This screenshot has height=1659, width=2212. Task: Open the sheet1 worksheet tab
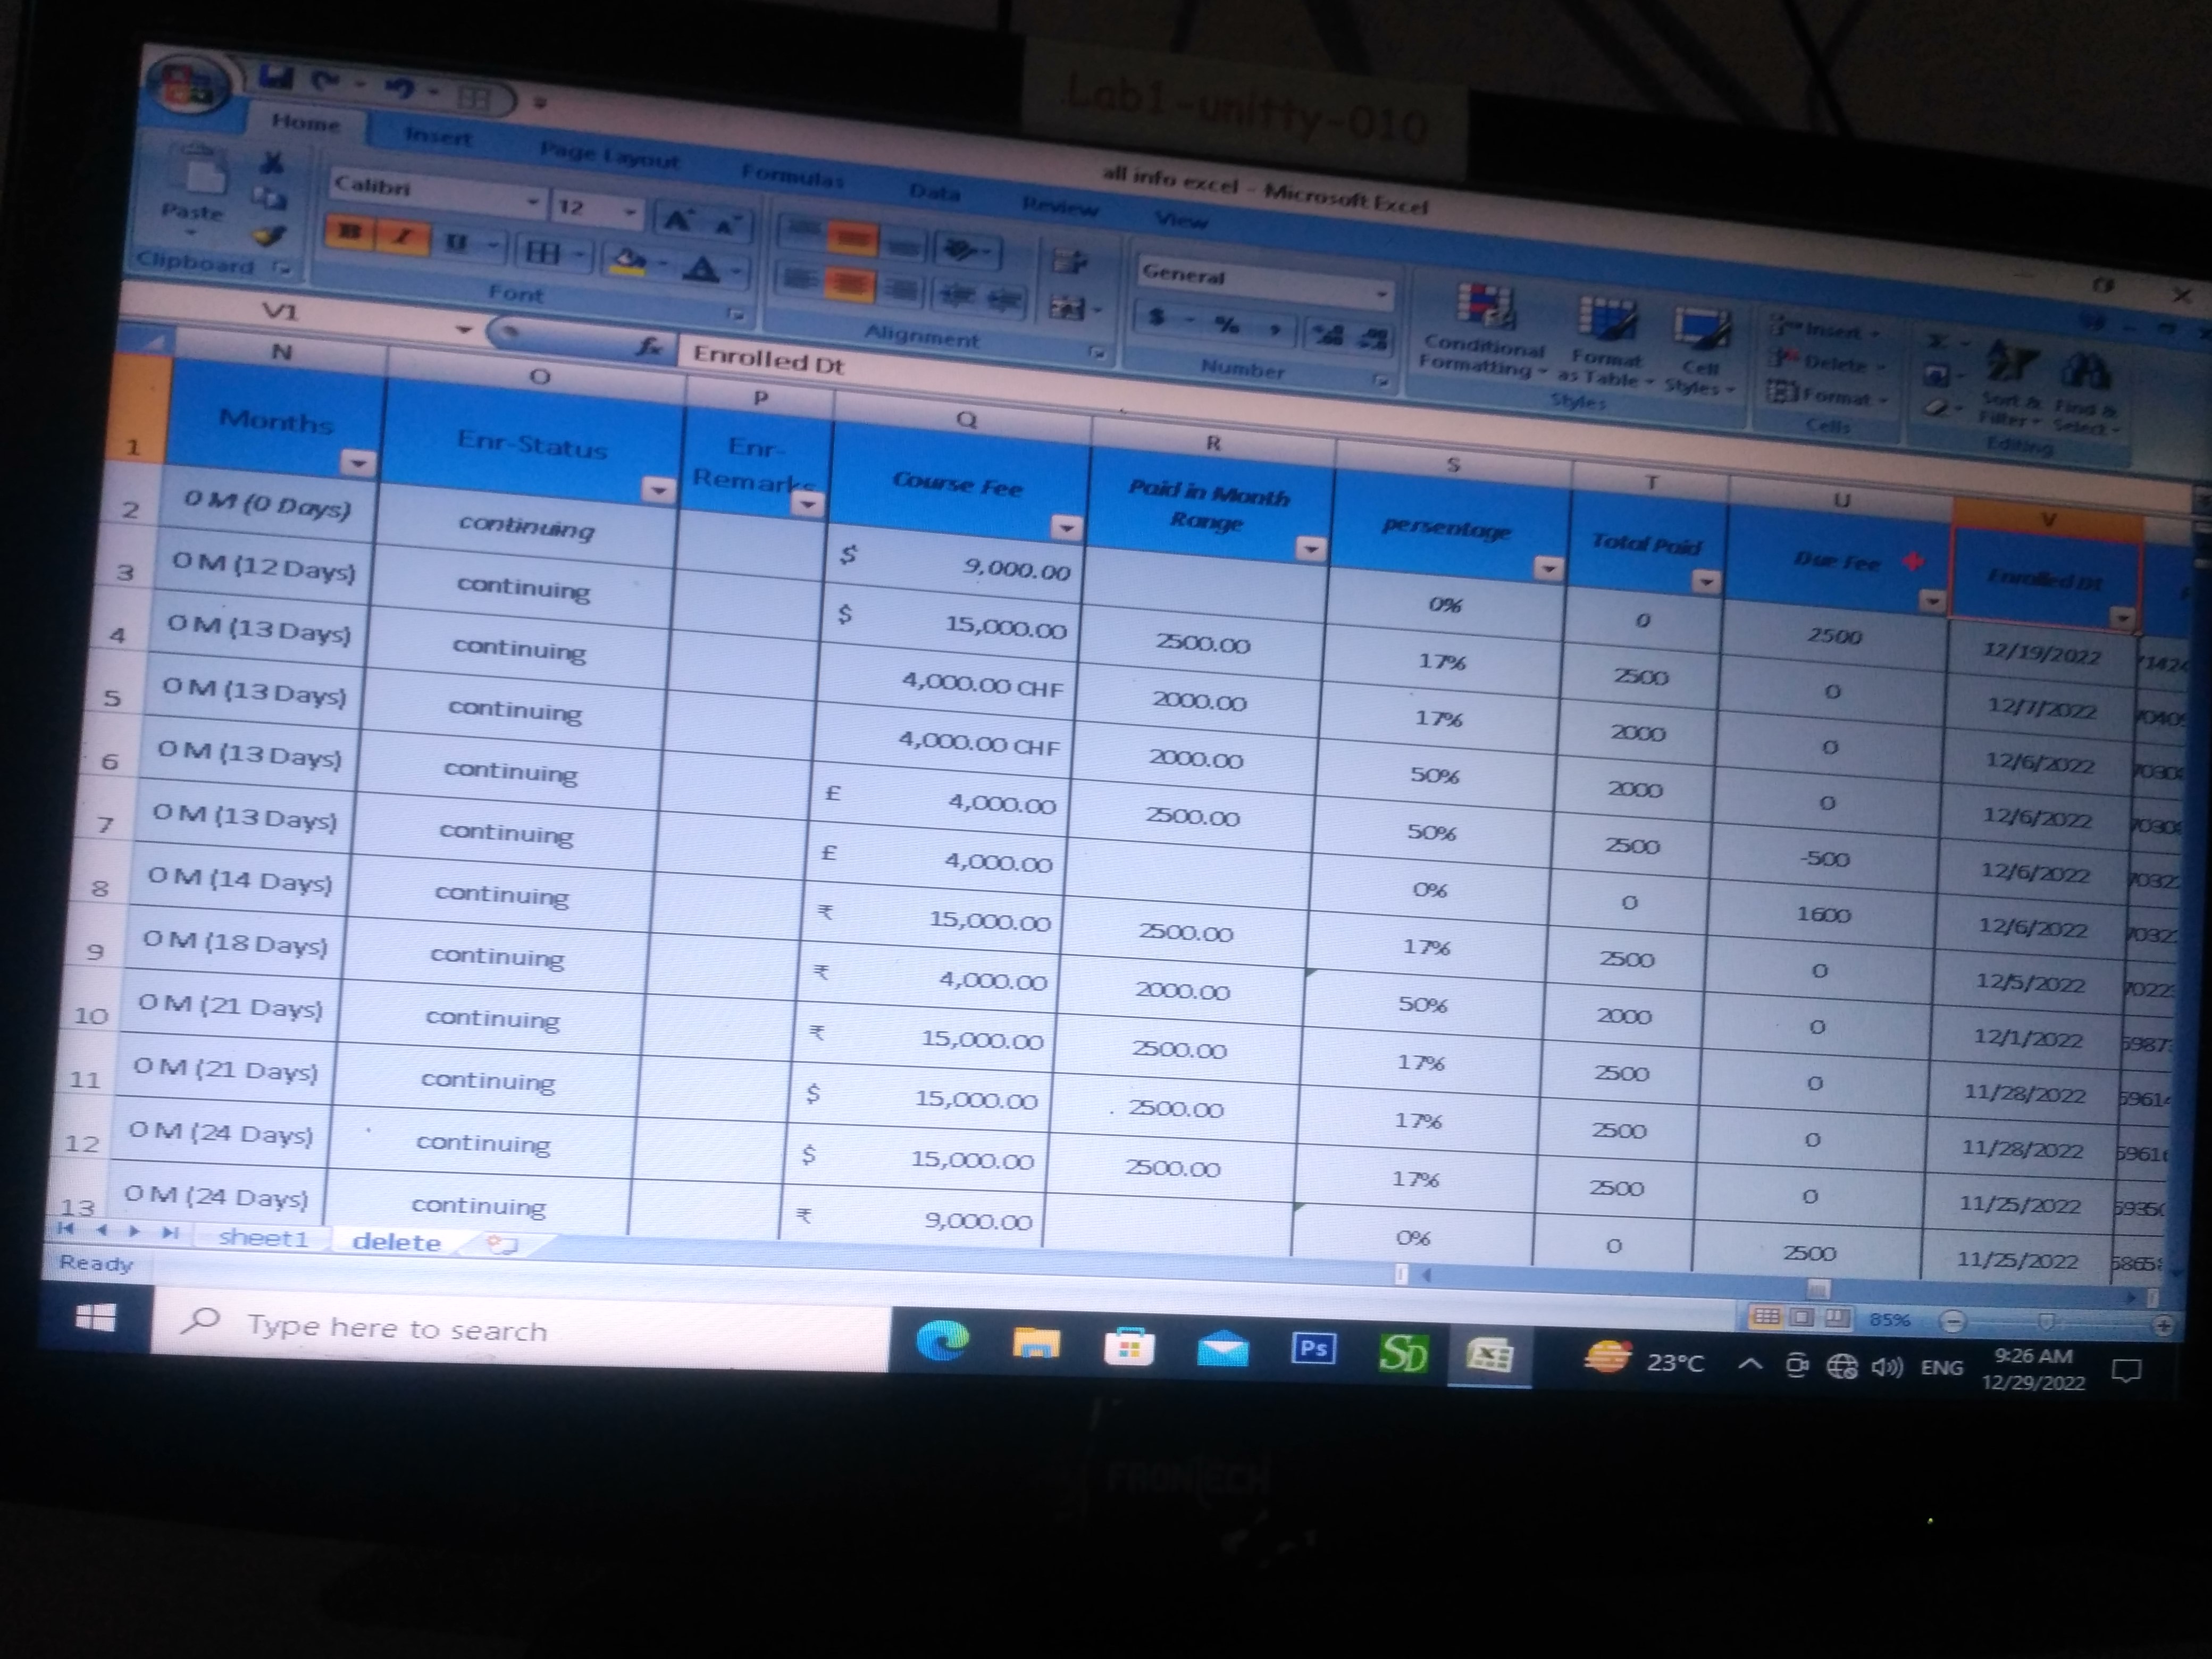coord(264,1237)
